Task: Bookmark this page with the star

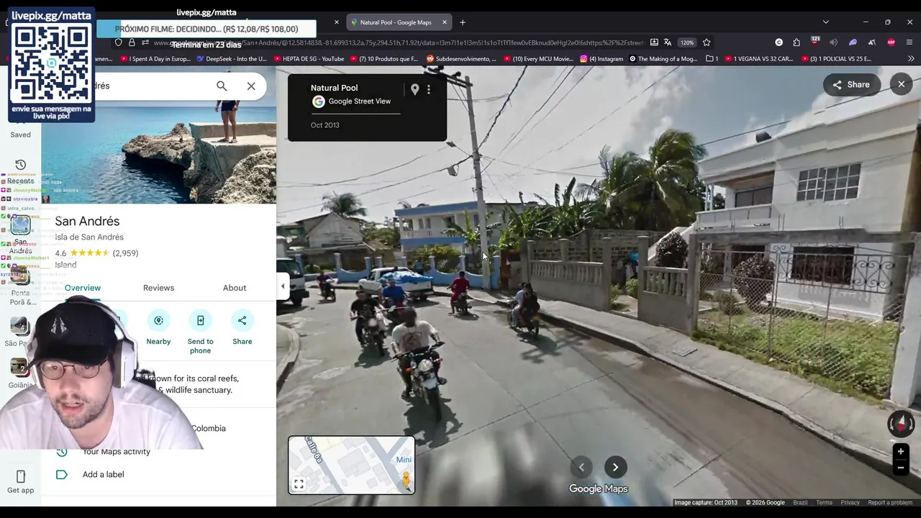Action: point(707,42)
